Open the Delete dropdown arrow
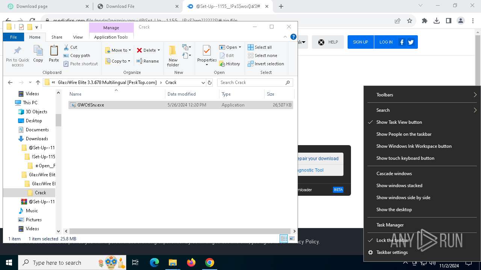Screen dimensions: 481x270 (x=159, y=50)
